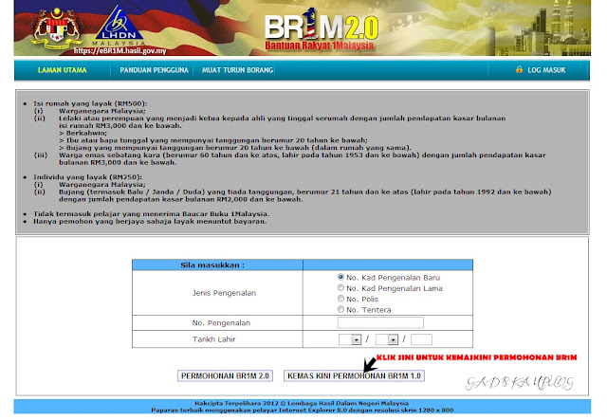
Task: Click the 'Warga emas sebatang kara' criteria line
Action: pyautogui.click(x=303, y=158)
